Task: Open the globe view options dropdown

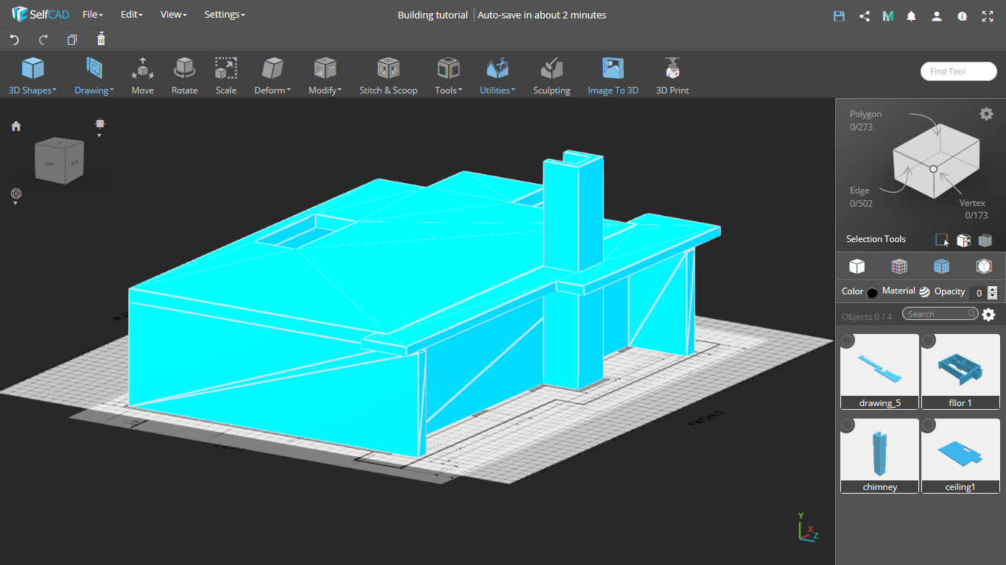Action: coord(16,196)
